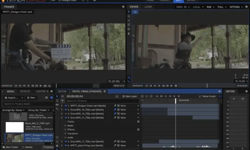Toggle visibility of layer 2 GroundHit_16_720p
This screenshot has width=250, height=150.
[66, 110]
